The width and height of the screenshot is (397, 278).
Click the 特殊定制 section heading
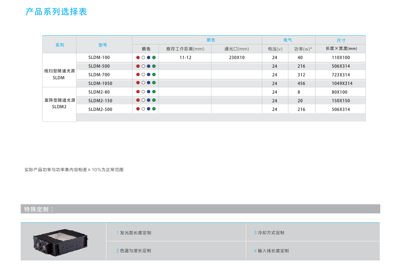point(39,209)
